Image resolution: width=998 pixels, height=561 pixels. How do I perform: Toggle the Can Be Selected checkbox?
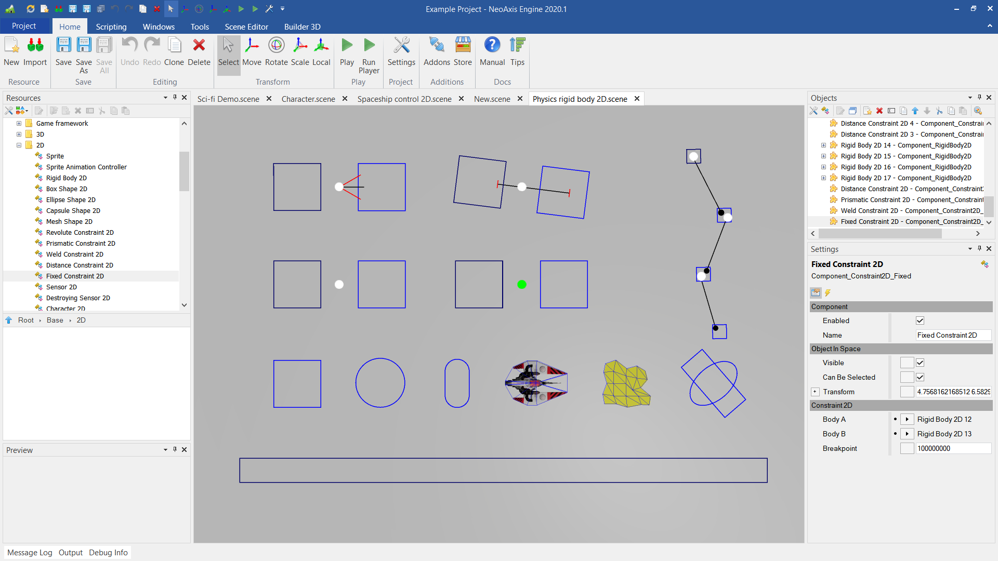[x=920, y=377]
